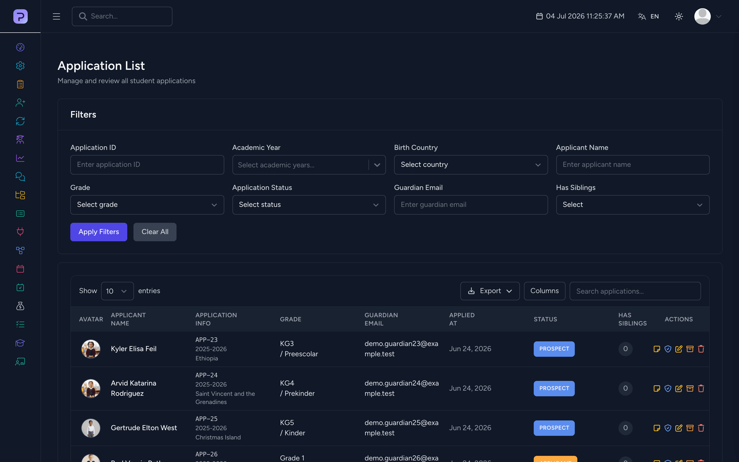Open the folder tree icon in sidebar
Image resolution: width=739 pixels, height=462 pixels.
coord(20,195)
